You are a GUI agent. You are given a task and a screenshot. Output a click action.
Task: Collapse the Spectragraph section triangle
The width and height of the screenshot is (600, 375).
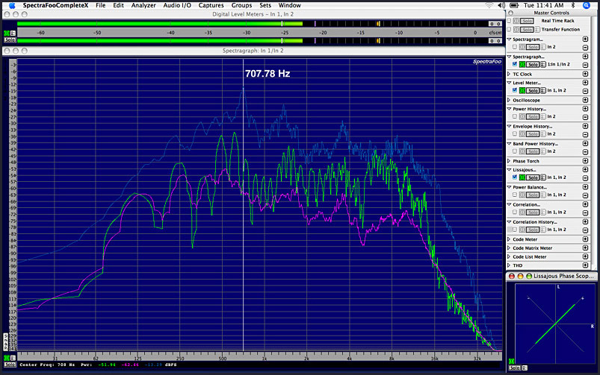pyautogui.click(x=509, y=57)
